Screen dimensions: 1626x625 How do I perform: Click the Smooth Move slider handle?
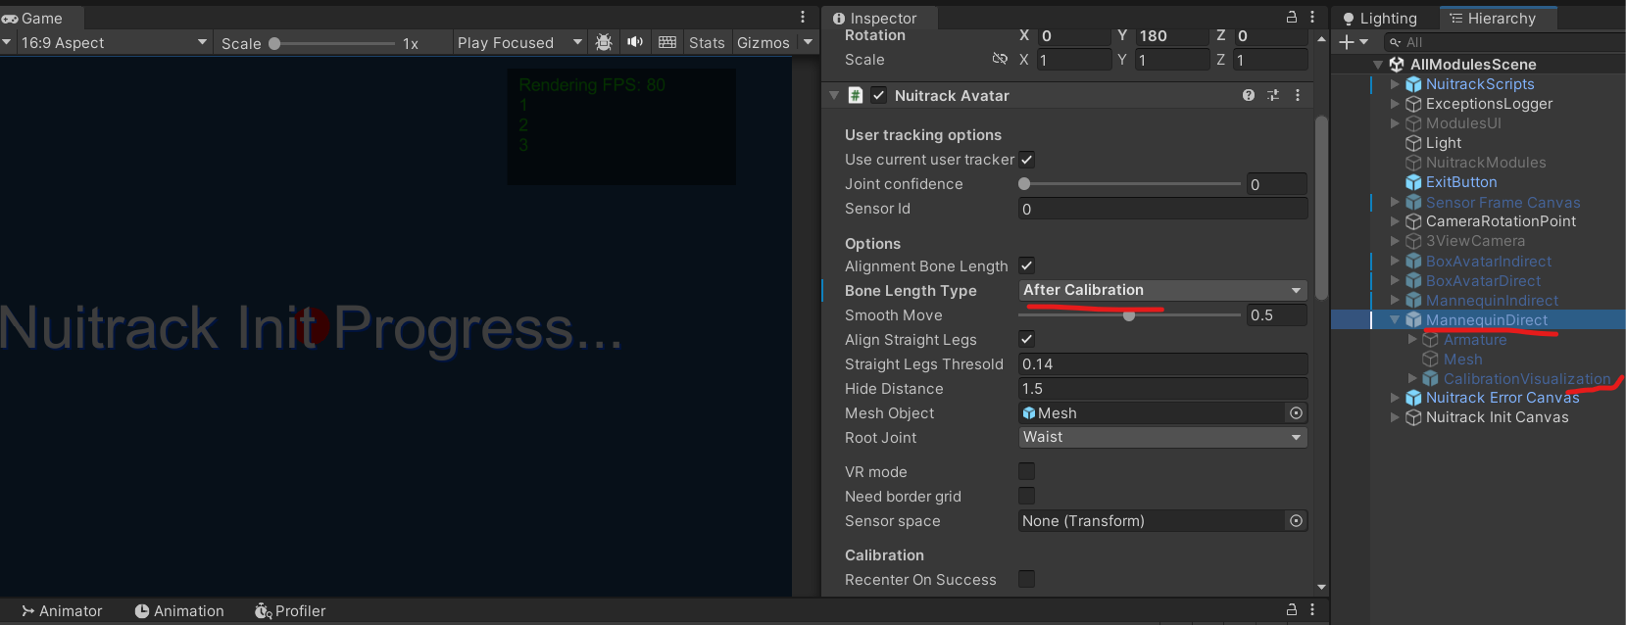coord(1129,315)
